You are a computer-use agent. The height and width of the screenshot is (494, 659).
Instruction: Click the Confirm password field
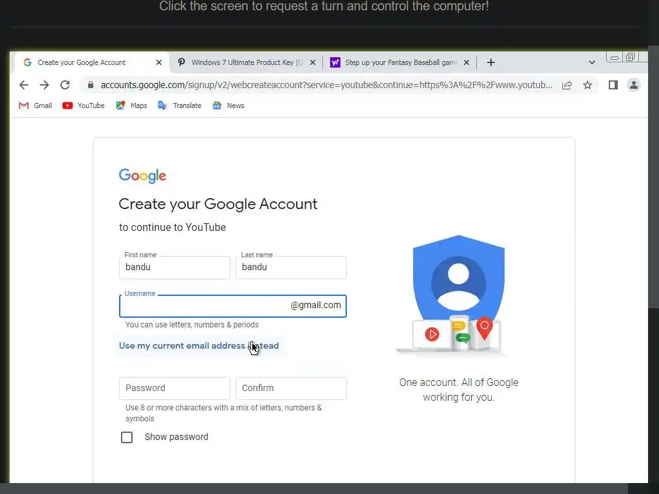point(291,388)
